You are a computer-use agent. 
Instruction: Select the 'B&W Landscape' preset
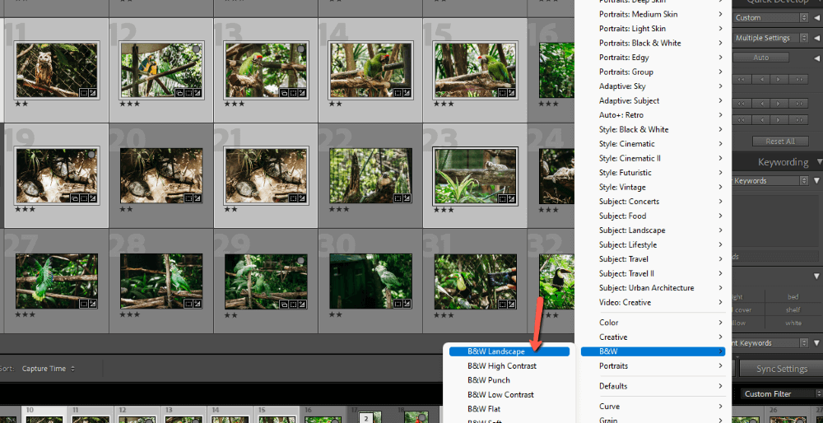509,351
